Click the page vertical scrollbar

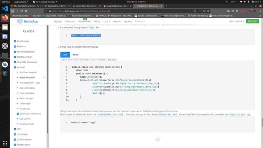[x=262, y=122]
